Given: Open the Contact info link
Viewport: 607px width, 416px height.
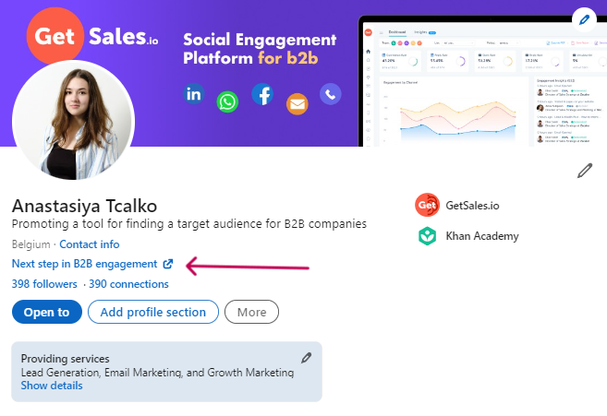Looking at the screenshot, I should [89, 244].
